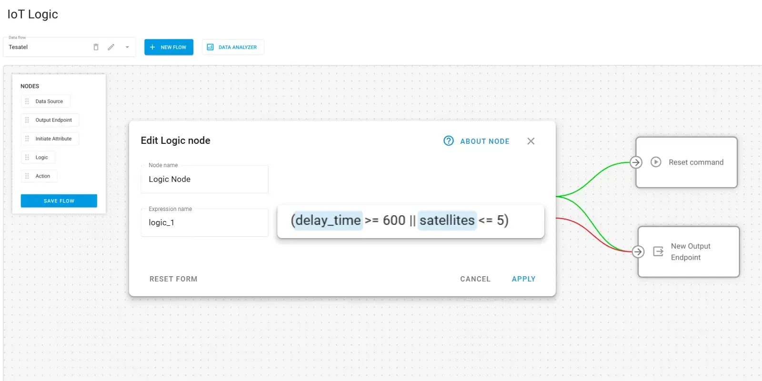Close the Edit Logic node dialog
This screenshot has height=381, width=762.
pos(531,141)
